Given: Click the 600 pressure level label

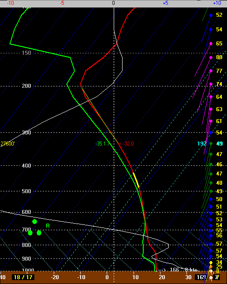Looking at the screenshot, I should (26, 212).
